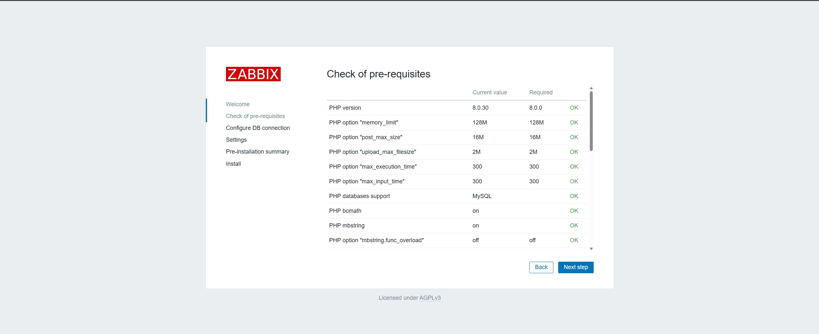Image resolution: width=819 pixels, height=334 pixels.
Task: Click the Zabbix logo
Action: (253, 74)
